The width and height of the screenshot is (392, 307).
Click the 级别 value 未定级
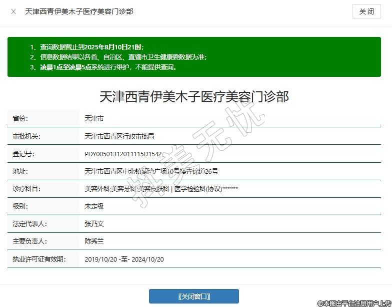(94, 206)
